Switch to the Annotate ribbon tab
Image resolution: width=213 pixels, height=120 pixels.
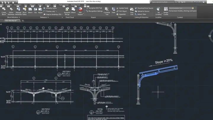click(x=9, y=5)
